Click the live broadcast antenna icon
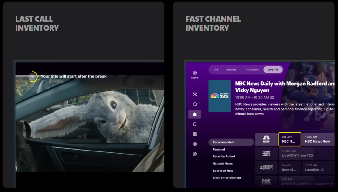338x192 pixels. 195,144
